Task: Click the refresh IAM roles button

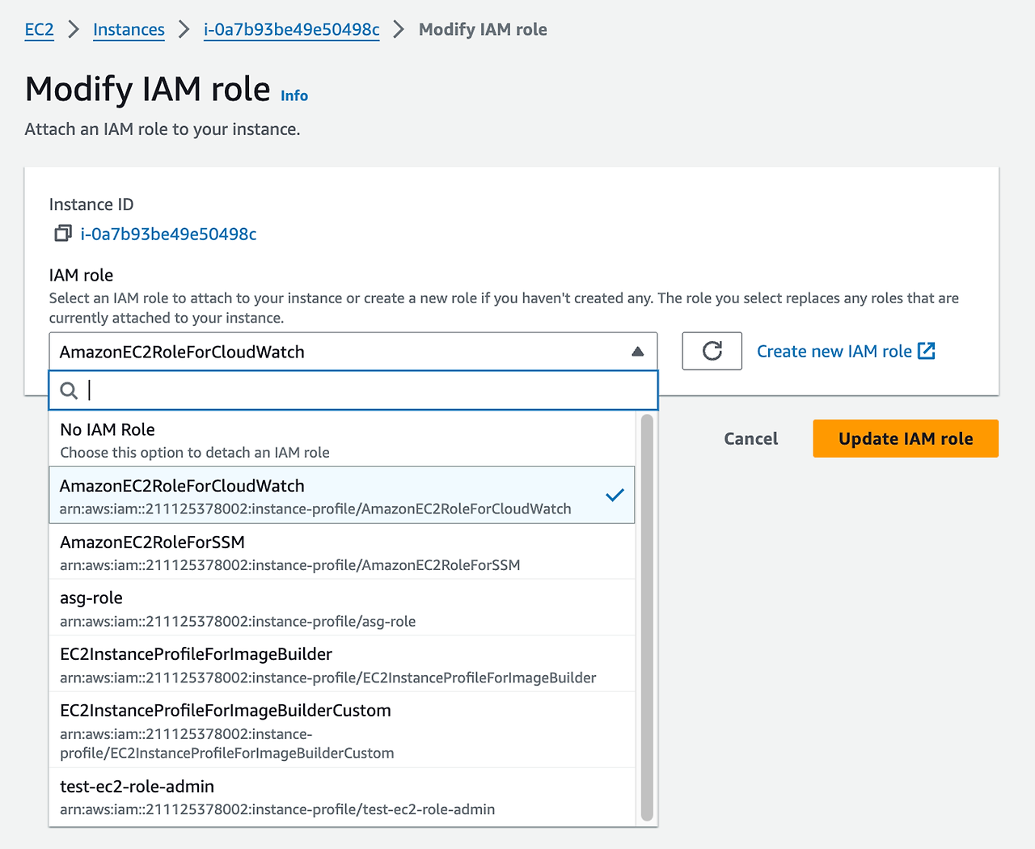Action: click(x=712, y=351)
